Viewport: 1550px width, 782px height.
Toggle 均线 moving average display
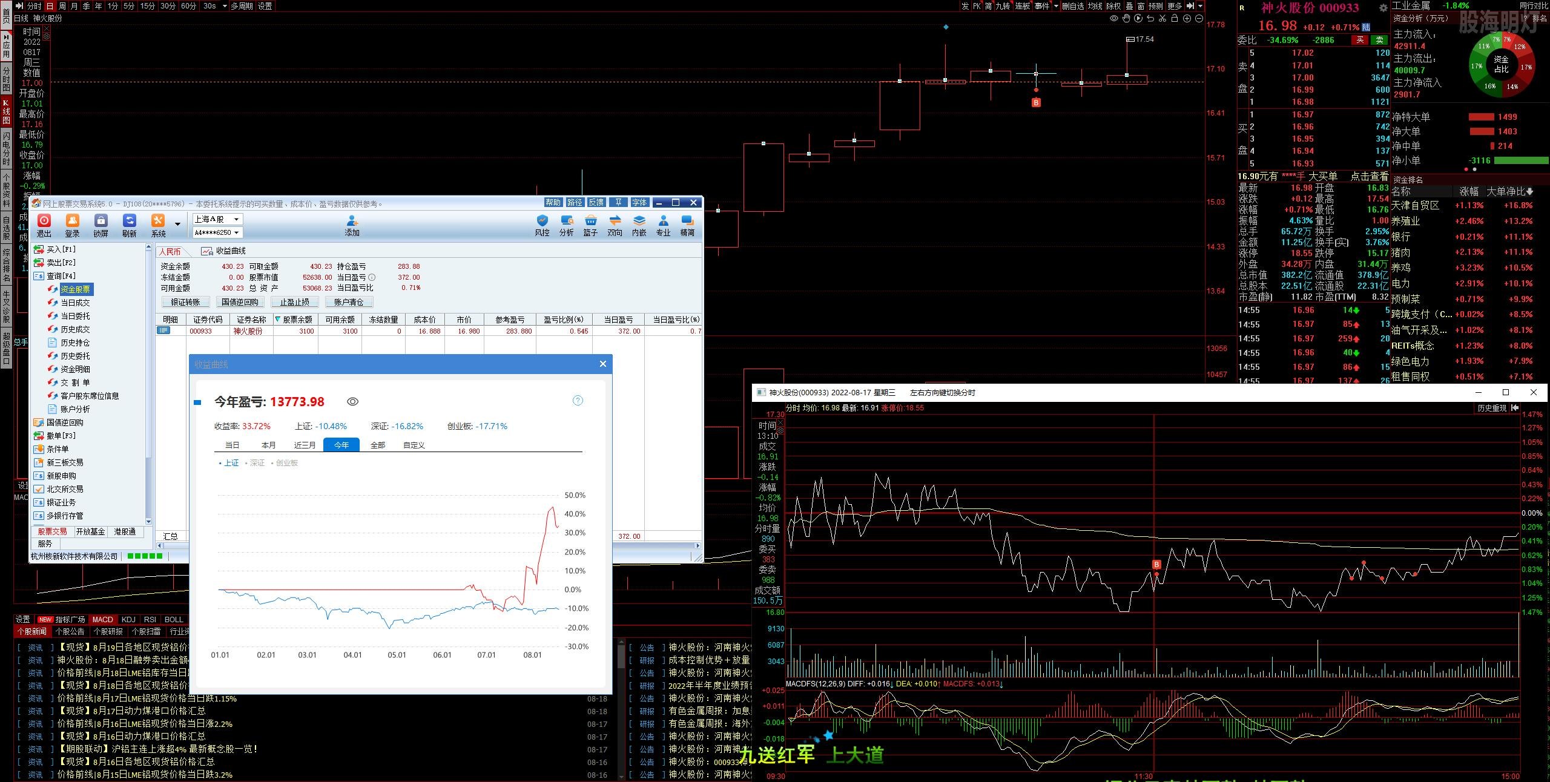(1095, 6)
